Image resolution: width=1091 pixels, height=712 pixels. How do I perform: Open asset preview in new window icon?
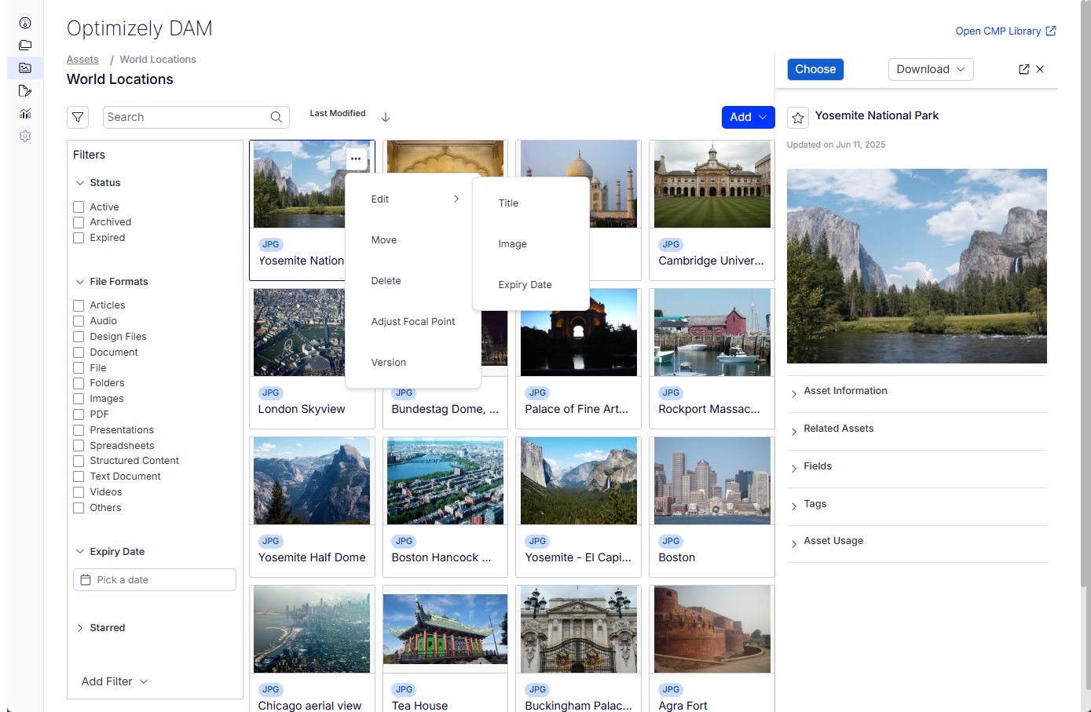click(x=1023, y=69)
